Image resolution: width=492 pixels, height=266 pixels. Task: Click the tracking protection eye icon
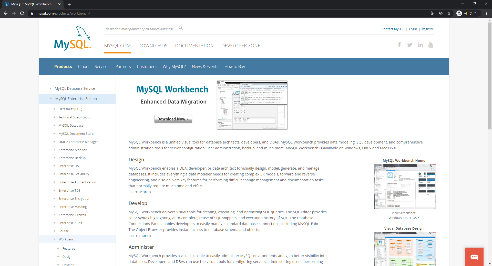pos(441,13)
